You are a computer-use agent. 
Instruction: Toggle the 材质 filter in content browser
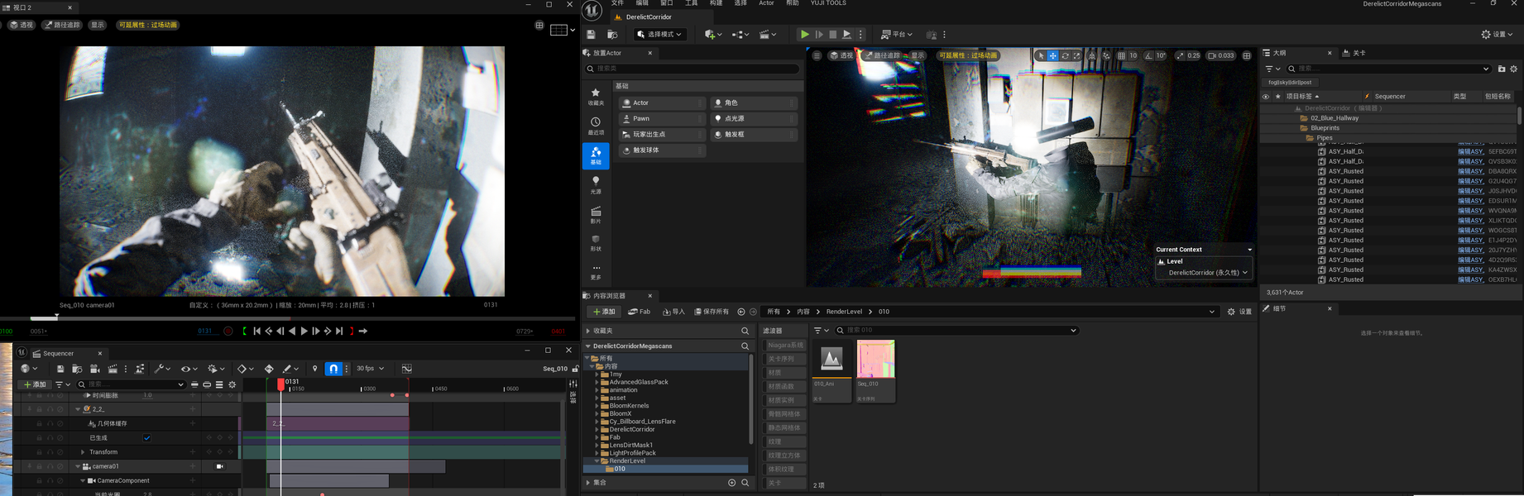784,373
